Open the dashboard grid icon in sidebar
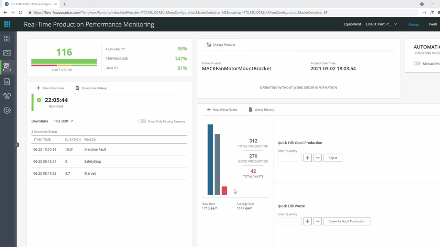The image size is (440, 247). click(x=7, y=38)
